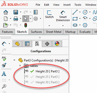Expand the Sketch button dropdown
Viewport: 97px width, 93px height.
pos(49,26)
